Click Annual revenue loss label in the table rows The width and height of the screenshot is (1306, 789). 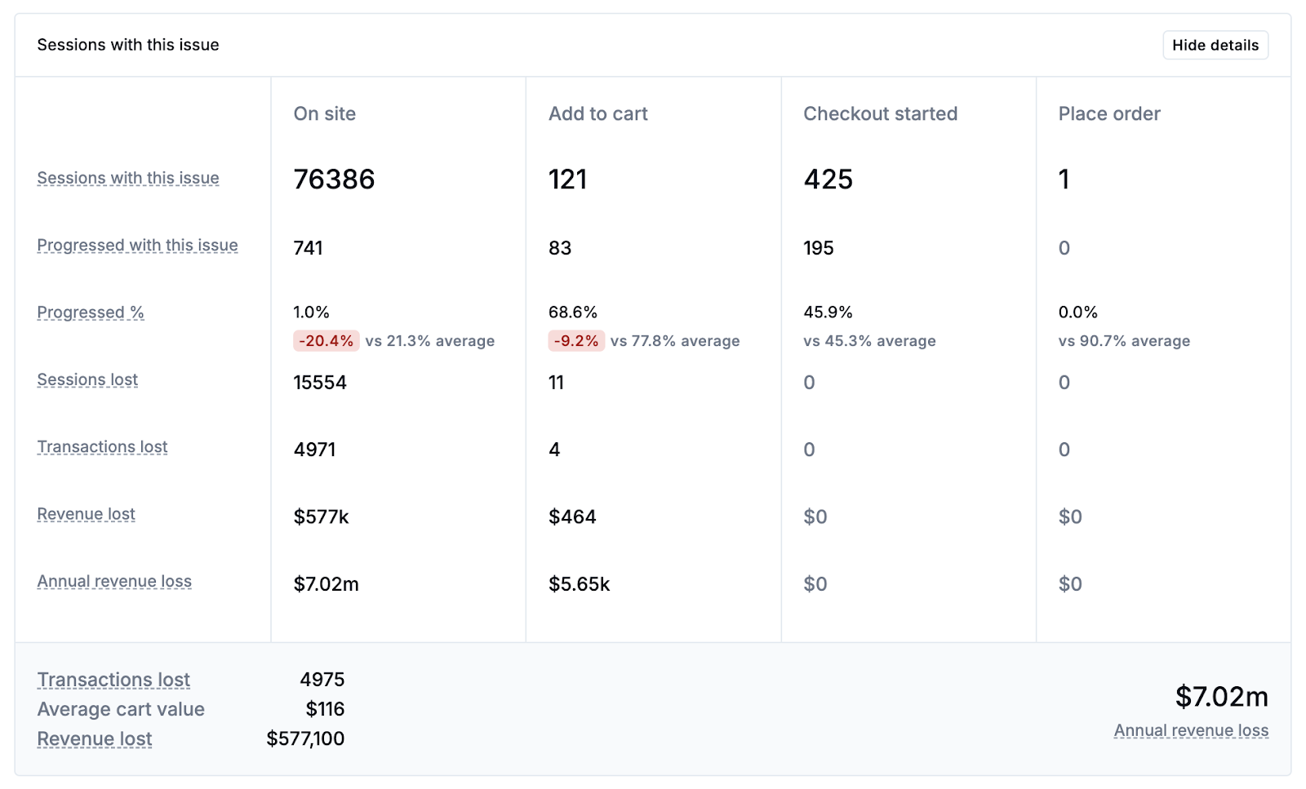[114, 582]
